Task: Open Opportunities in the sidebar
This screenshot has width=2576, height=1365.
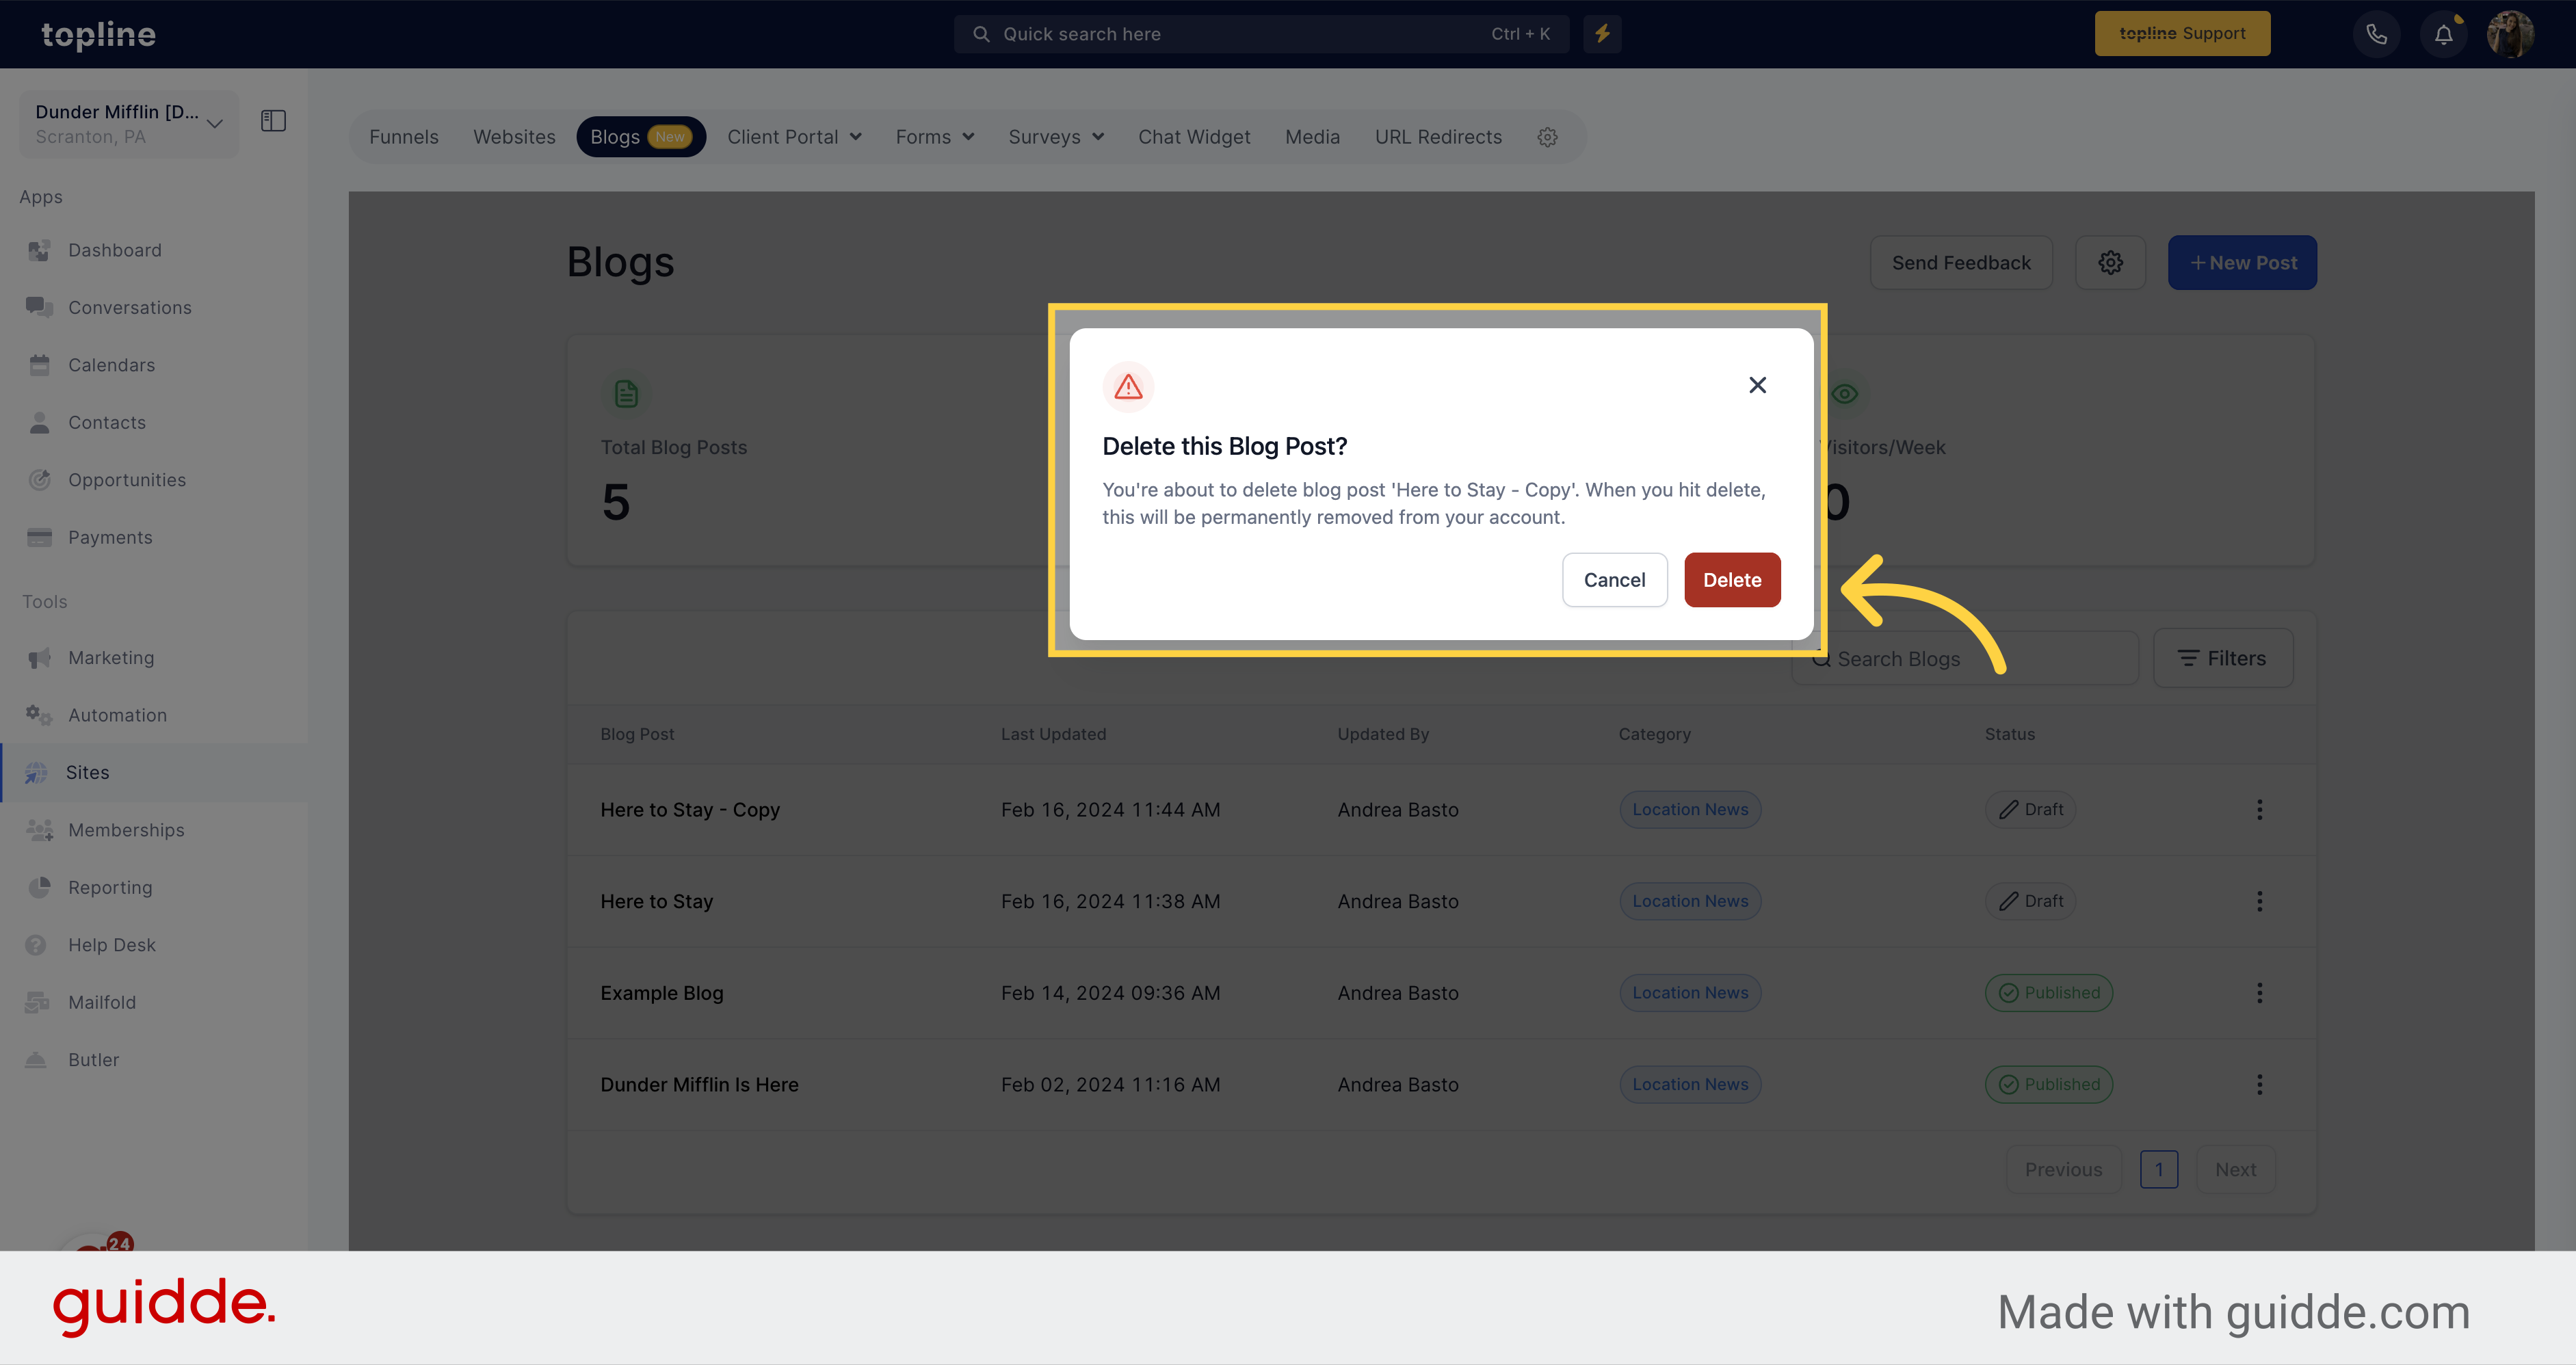Action: click(x=126, y=480)
